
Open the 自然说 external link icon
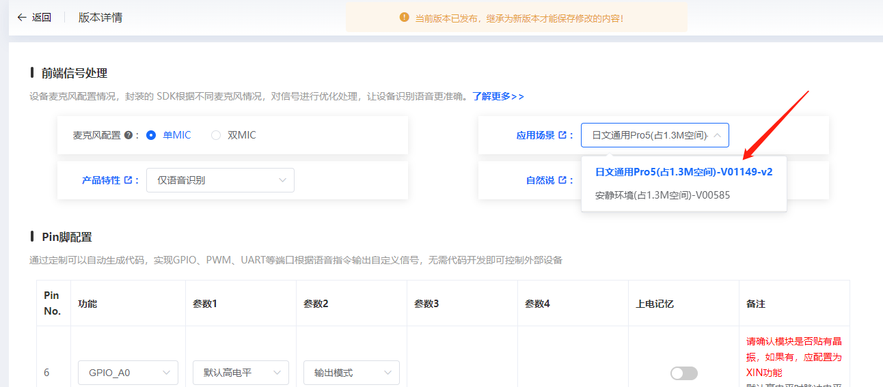(562, 180)
